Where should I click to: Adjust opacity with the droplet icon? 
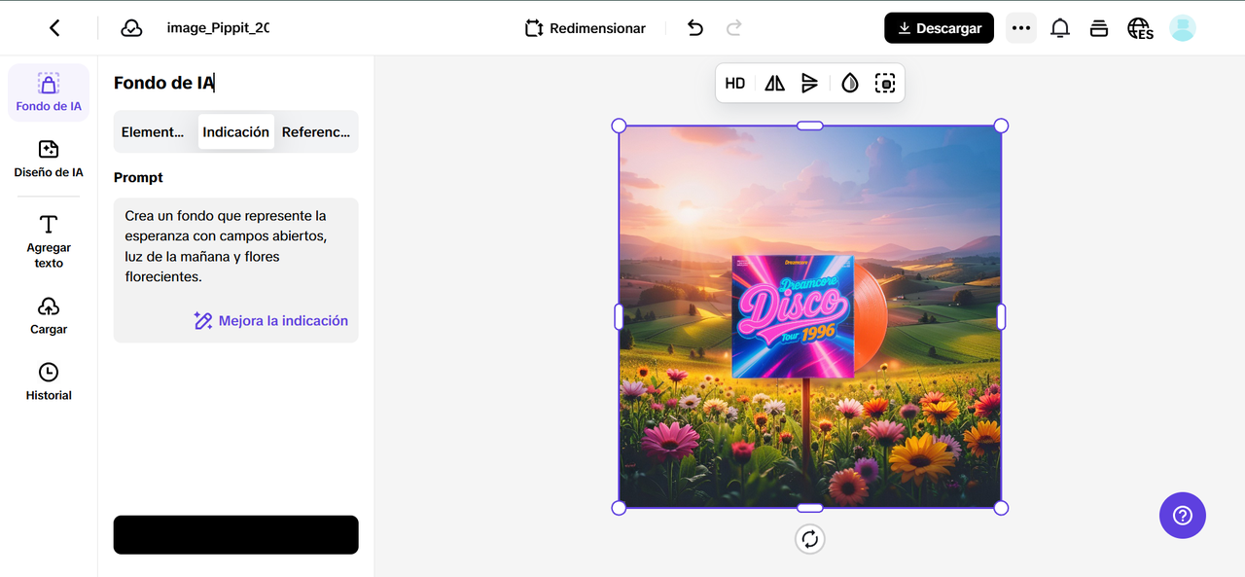click(850, 84)
